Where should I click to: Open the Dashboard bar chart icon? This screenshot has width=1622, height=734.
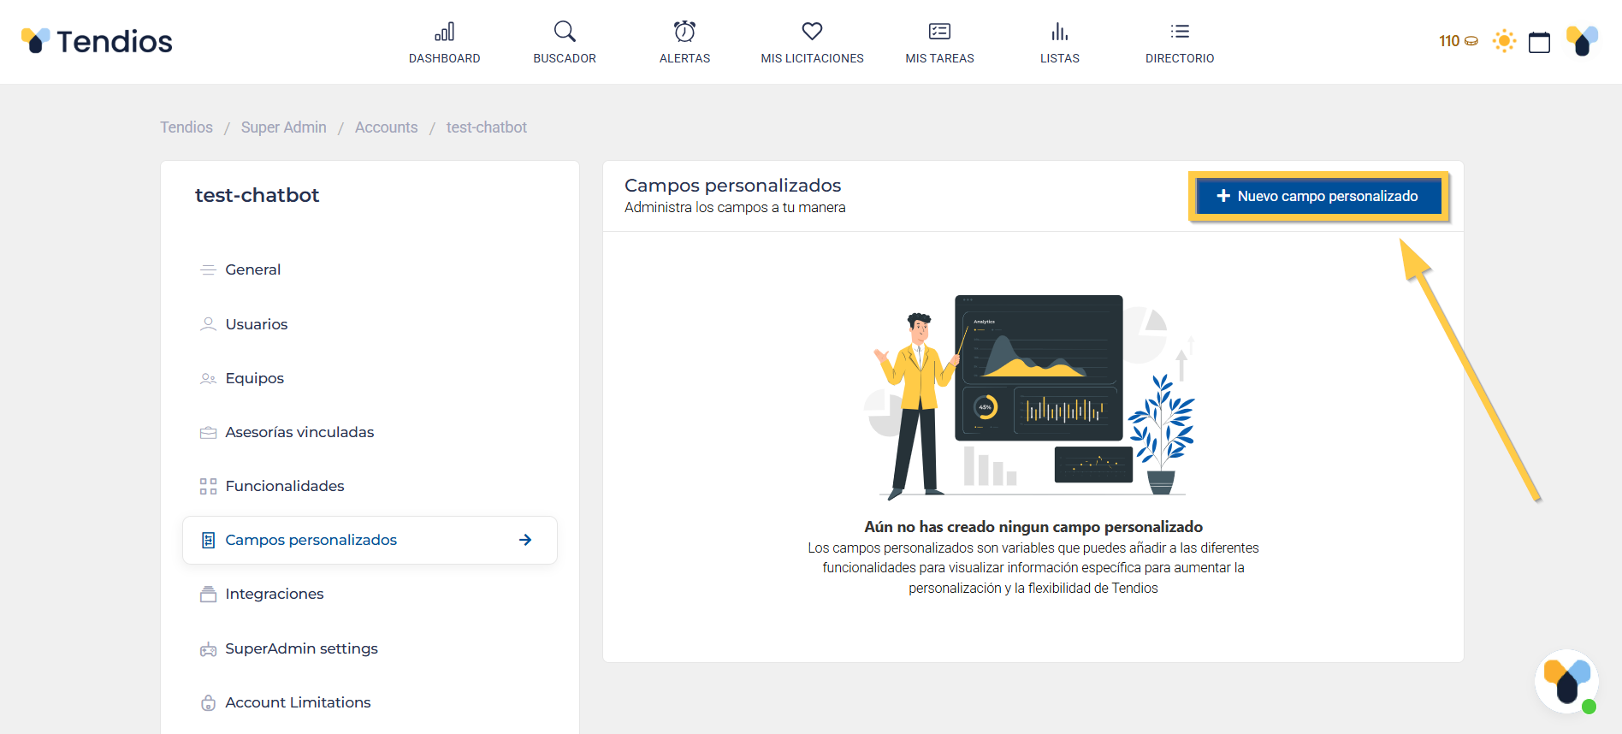coord(444,33)
